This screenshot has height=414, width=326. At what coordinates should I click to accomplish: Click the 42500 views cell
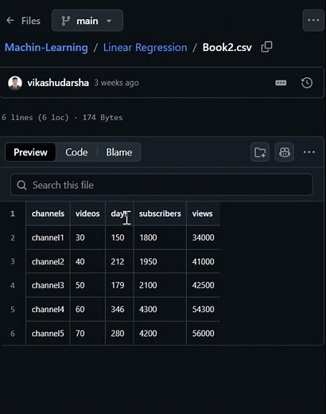(x=203, y=285)
